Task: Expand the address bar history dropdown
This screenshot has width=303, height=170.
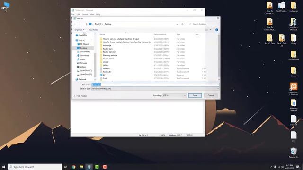Action: (177, 24)
